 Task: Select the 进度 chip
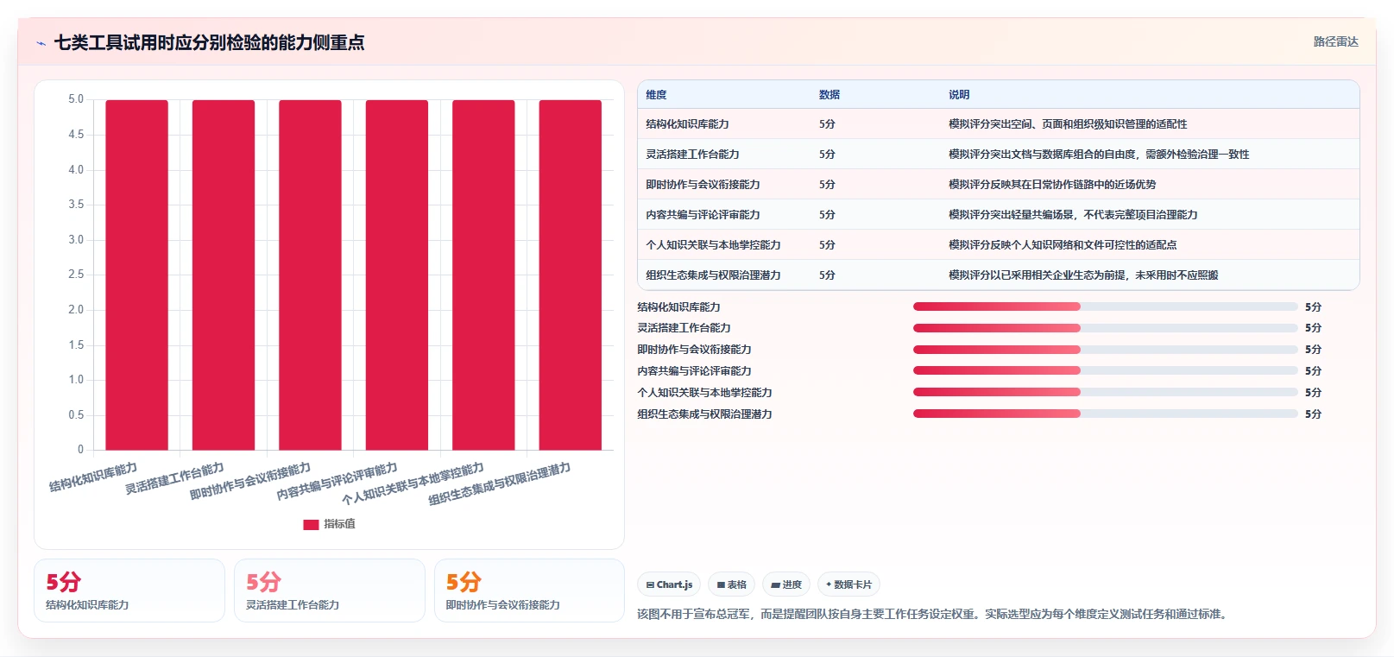(785, 584)
